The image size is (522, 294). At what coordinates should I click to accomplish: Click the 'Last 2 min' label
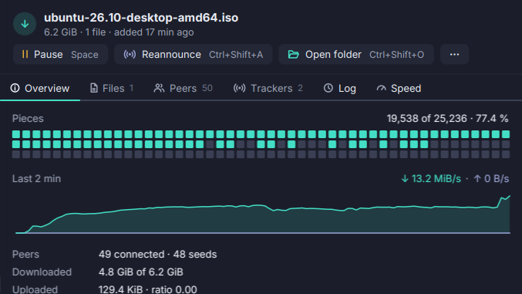[x=36, y=179]
